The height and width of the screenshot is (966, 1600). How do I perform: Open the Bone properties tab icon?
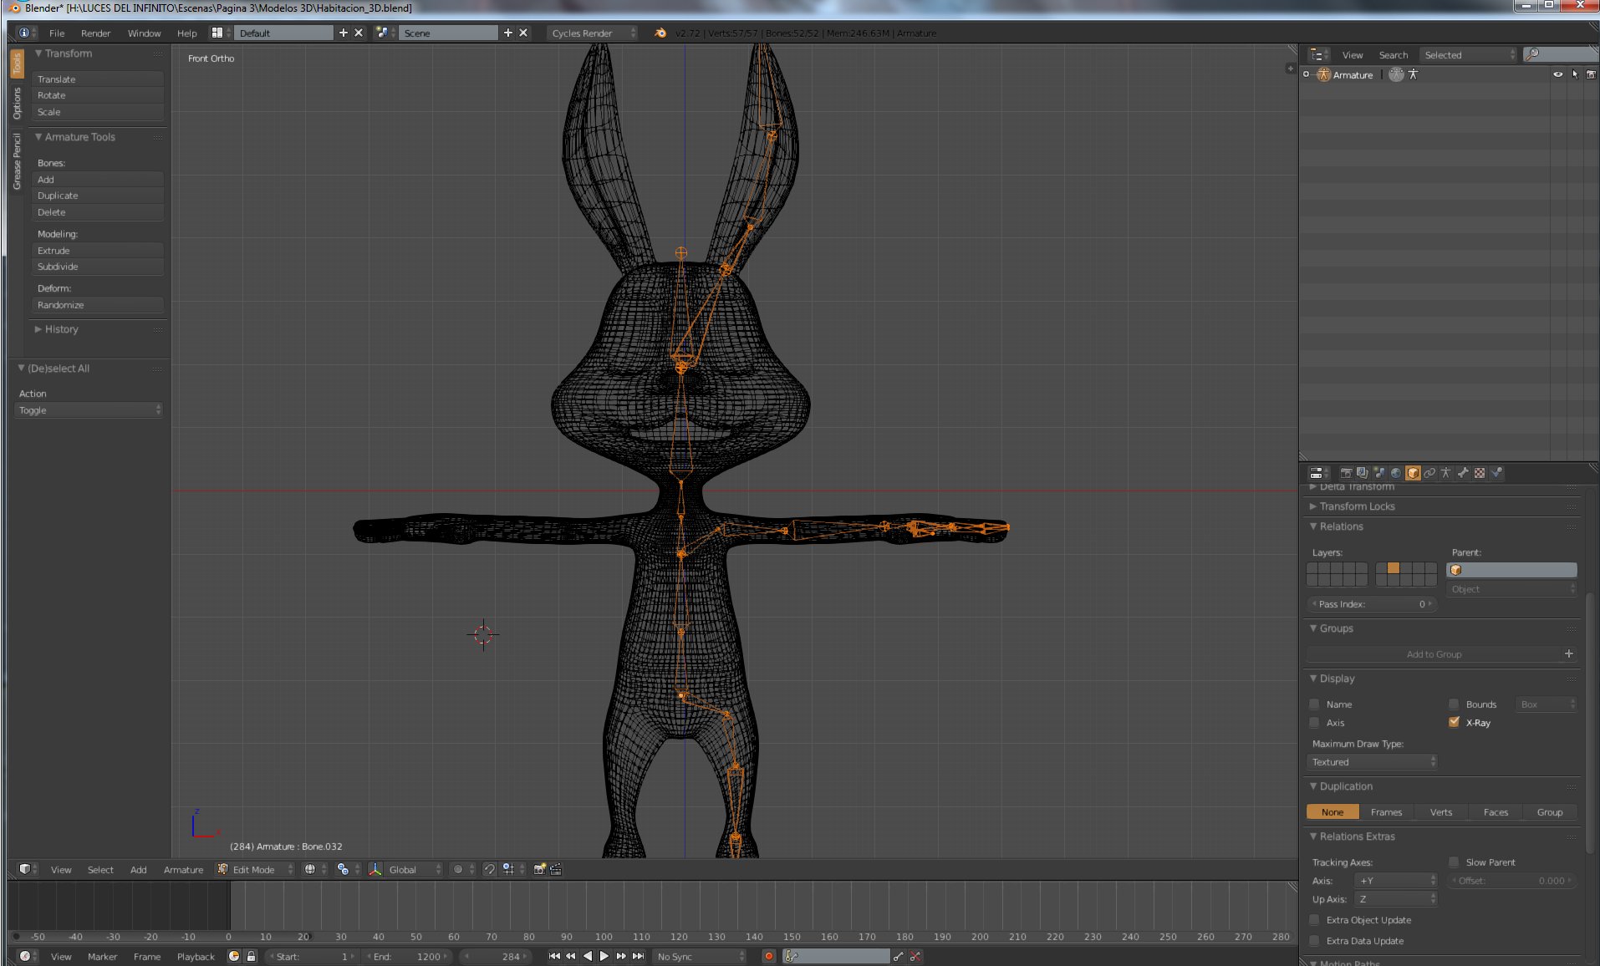tap(1463, 473)
